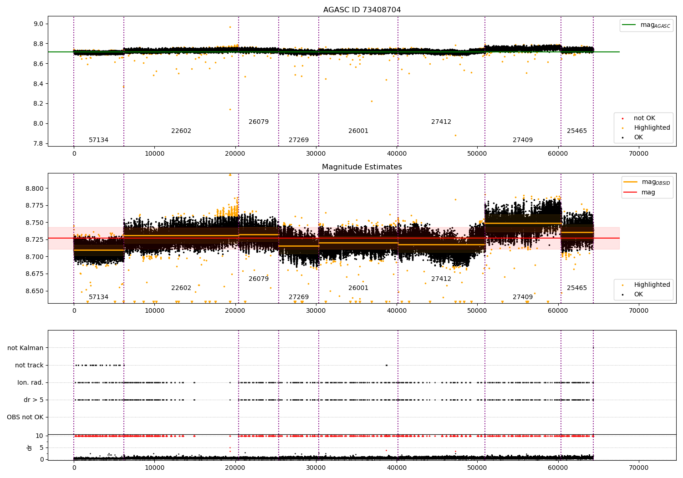The image size is (683, 478).
Task: Select OBSID label 26079 in the middle plot
Action: (259, 279)
